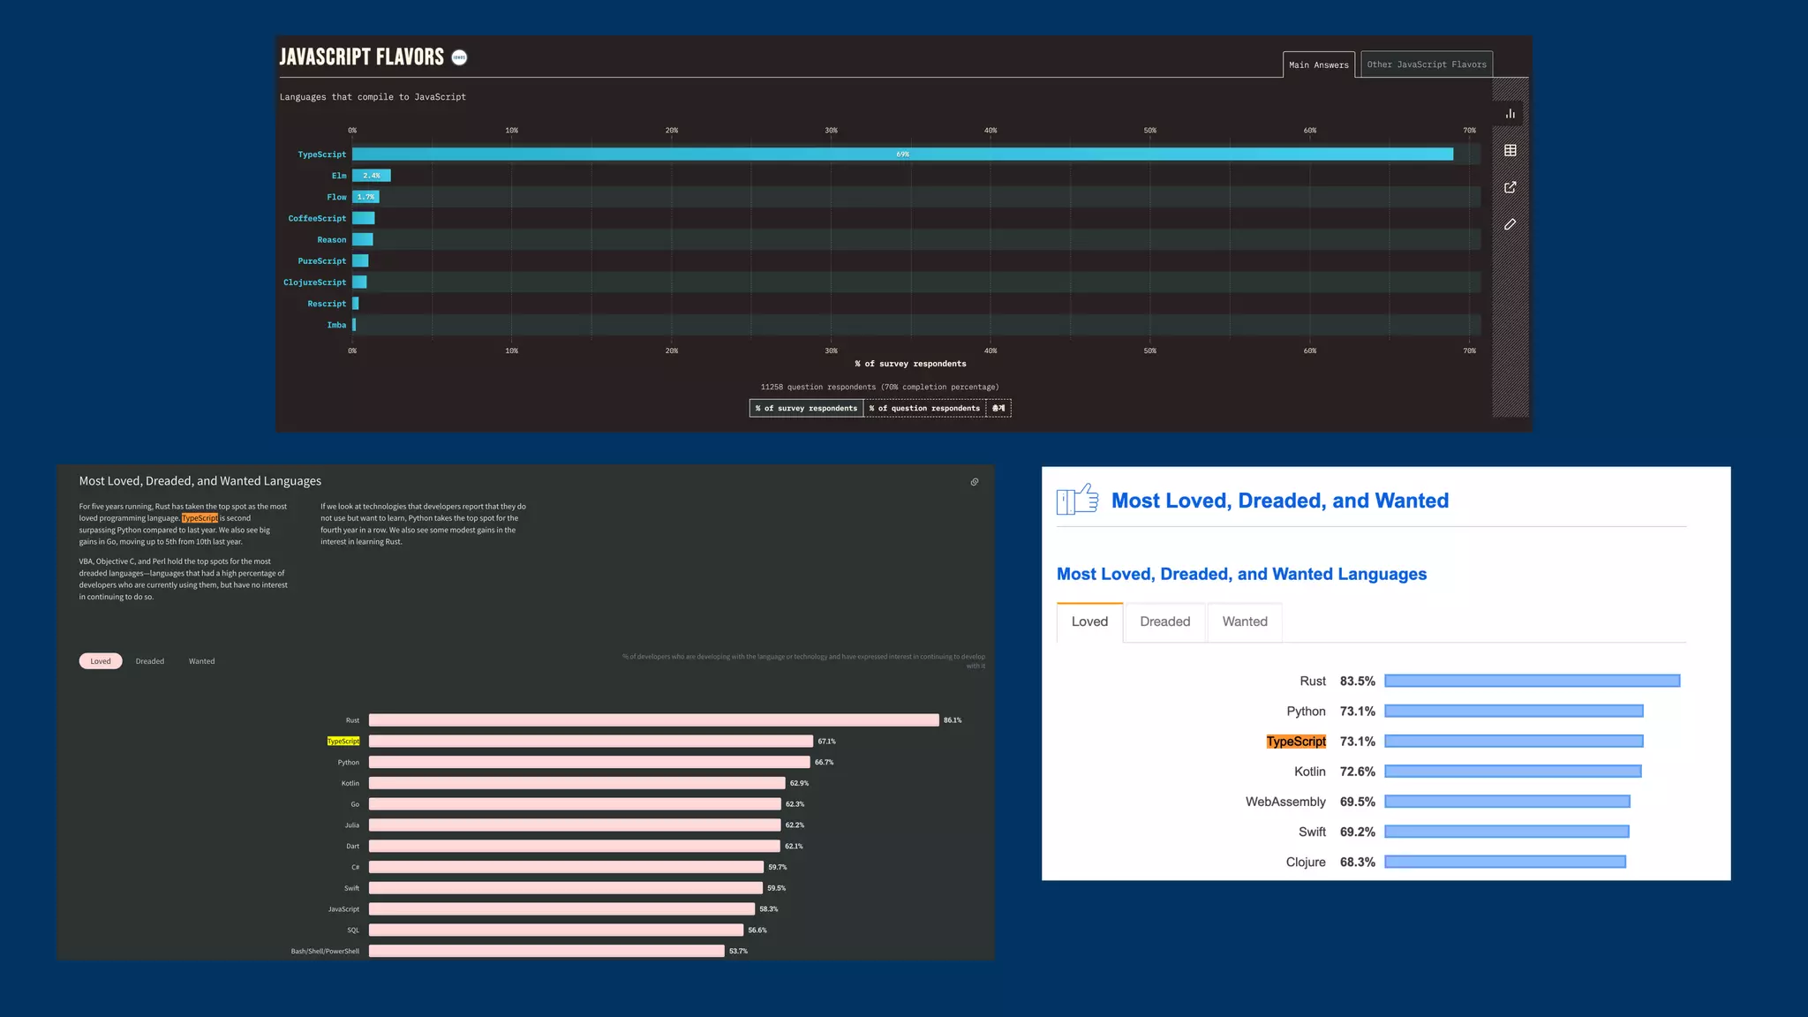Click Rust's 83.5% blue bar
Viewport: 1808px width, 1017px height.
[1532, 681]
